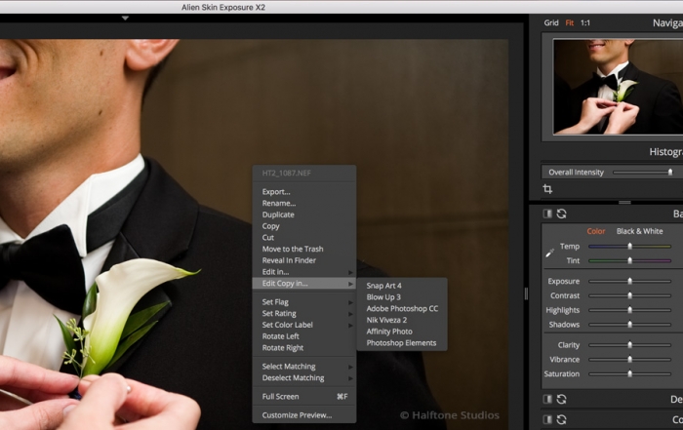683x430 pixels.
Task: Click the Exposure slider handle
Action: click(x=630, y=281)
